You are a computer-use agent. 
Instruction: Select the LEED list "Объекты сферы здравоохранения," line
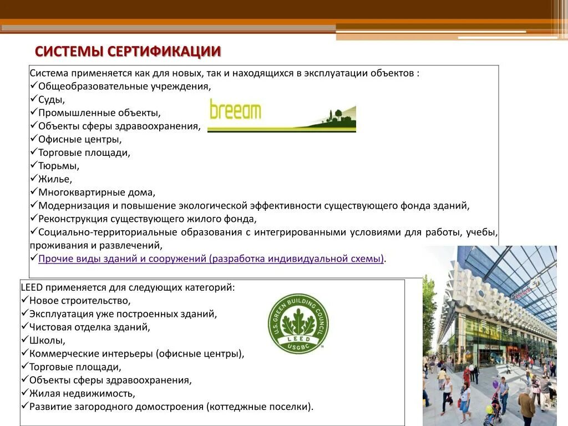(x=110, y=381)
